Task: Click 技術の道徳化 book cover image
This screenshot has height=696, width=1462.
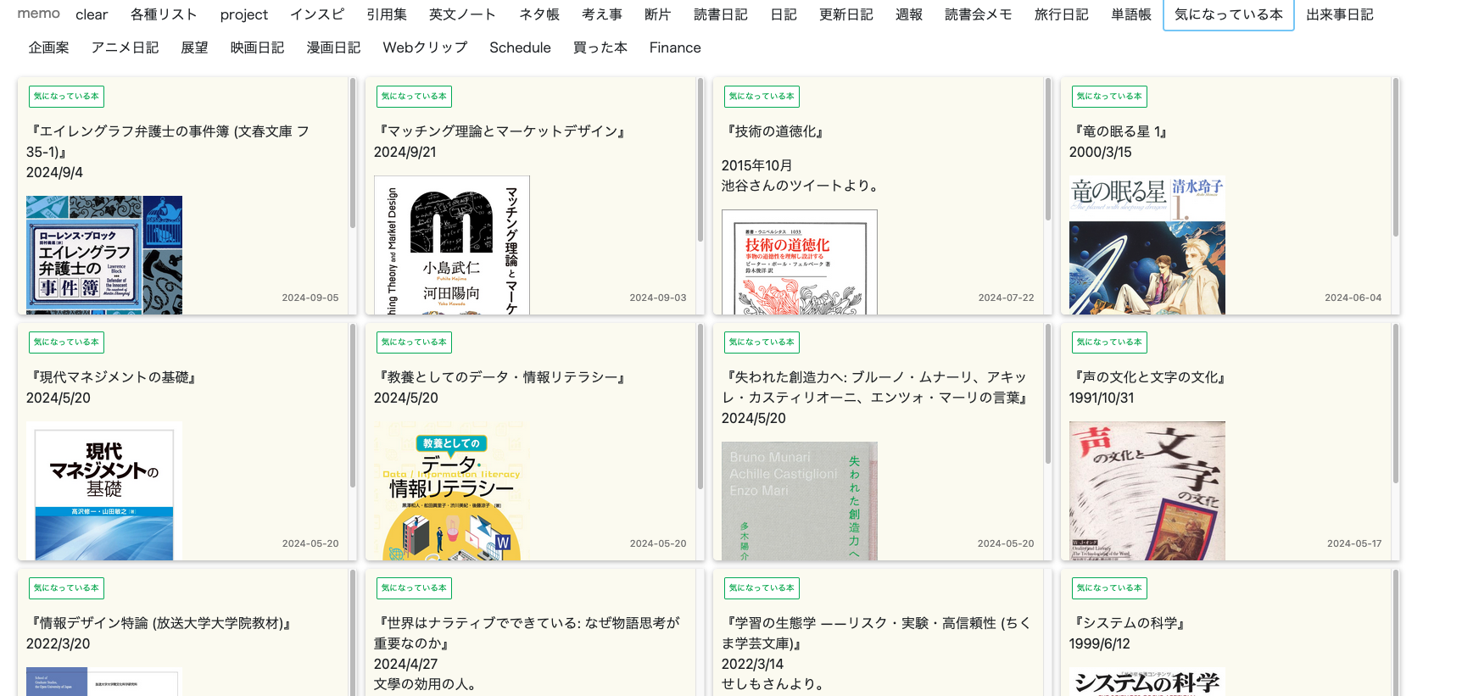Action: pyautogui.click(x=800, y=262)
